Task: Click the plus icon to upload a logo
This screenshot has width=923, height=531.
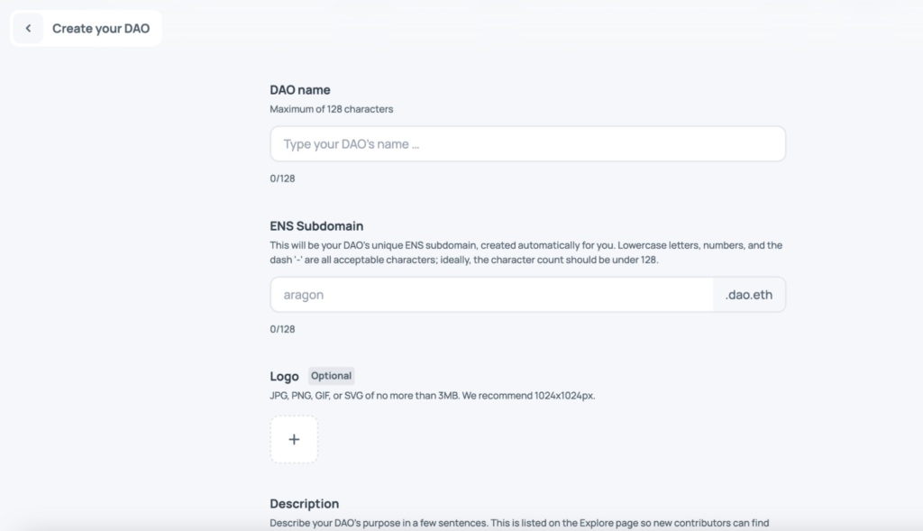Action: [294, 440]
